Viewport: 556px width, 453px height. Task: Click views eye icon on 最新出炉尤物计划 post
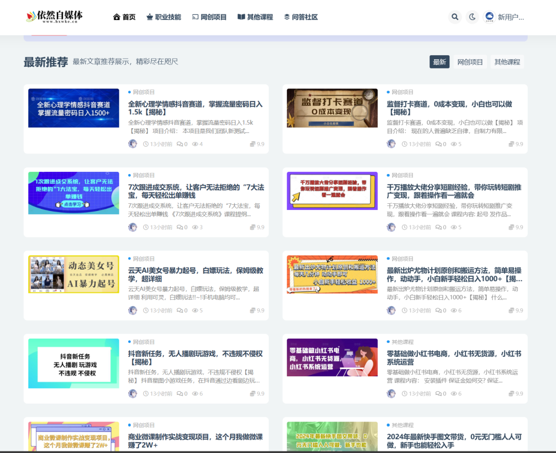click(454, 310)
